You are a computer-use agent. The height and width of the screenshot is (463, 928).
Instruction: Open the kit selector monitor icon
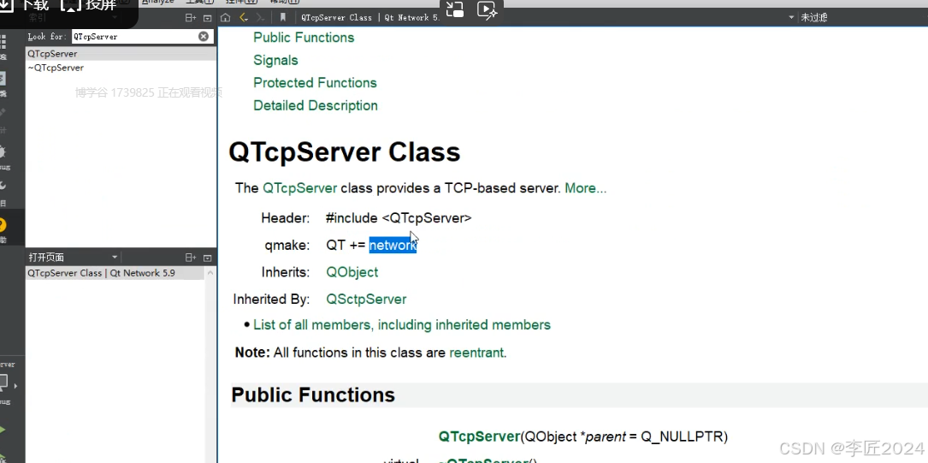tap(3, 383)
